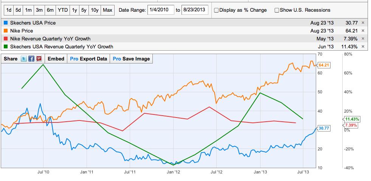The image size is (371, 181).
Task: Click 11.43% value in legend row
Action: [349, 46]
